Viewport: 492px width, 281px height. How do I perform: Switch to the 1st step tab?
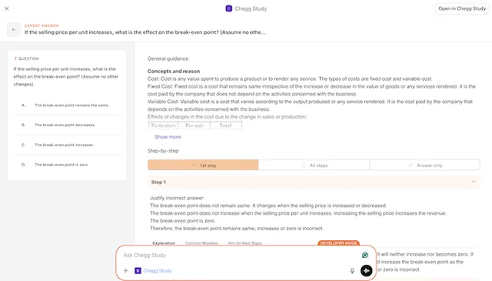click(203, 166)
